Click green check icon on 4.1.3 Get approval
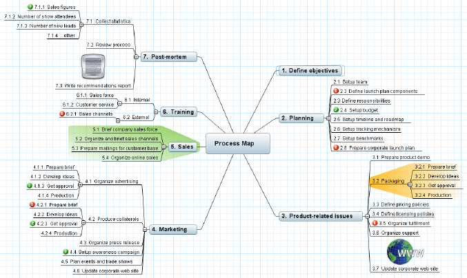 (29, 186)
